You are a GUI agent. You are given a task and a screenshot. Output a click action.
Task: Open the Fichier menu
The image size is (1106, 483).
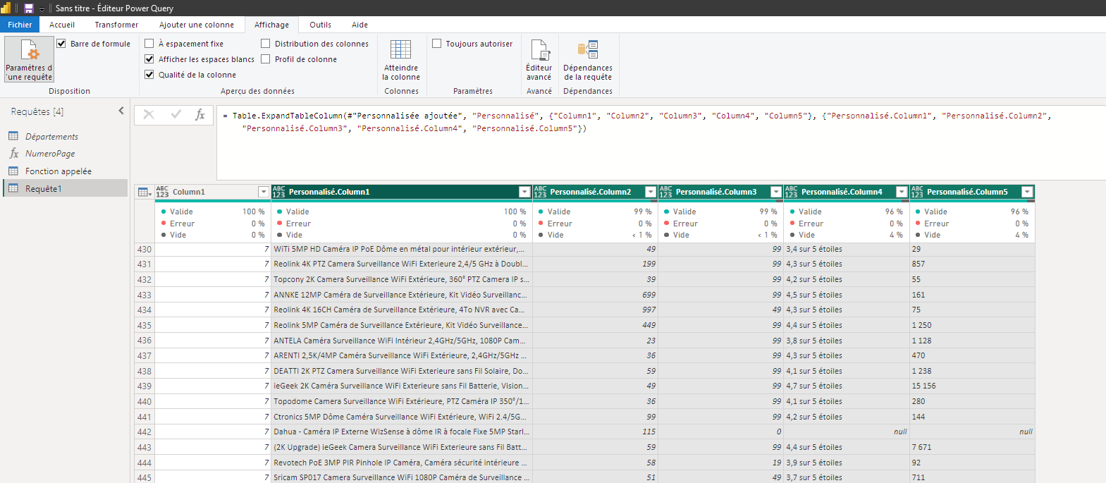tap(20, 25)
